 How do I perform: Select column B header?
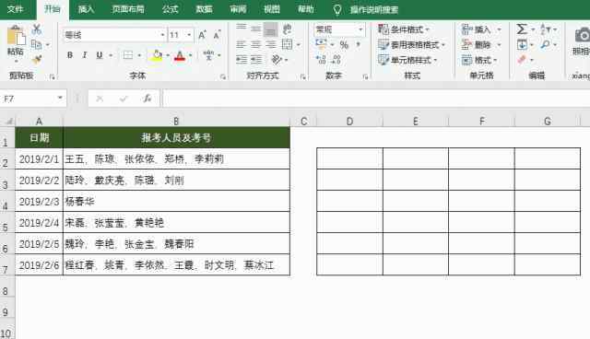(176, 121)
